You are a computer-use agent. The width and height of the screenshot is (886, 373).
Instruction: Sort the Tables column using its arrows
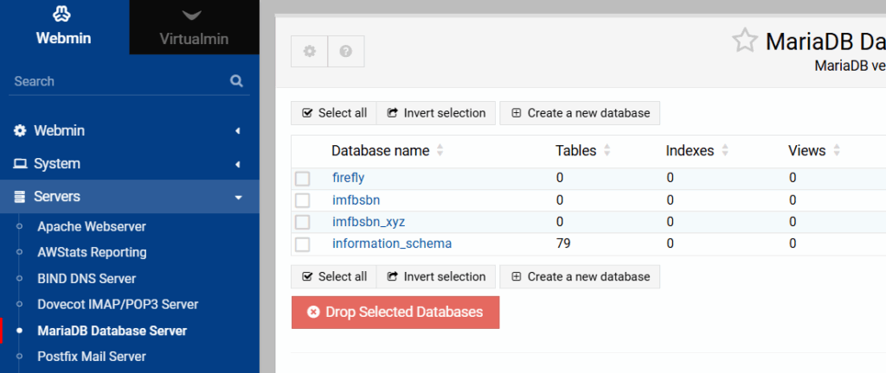pyautogui.click(x=607, y=151)
